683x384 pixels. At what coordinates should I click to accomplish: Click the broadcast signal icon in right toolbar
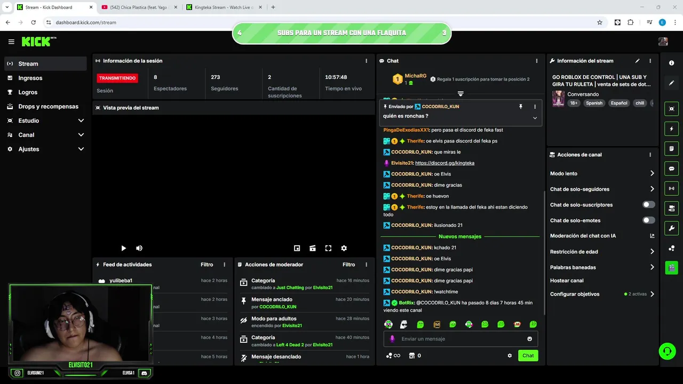671,188
